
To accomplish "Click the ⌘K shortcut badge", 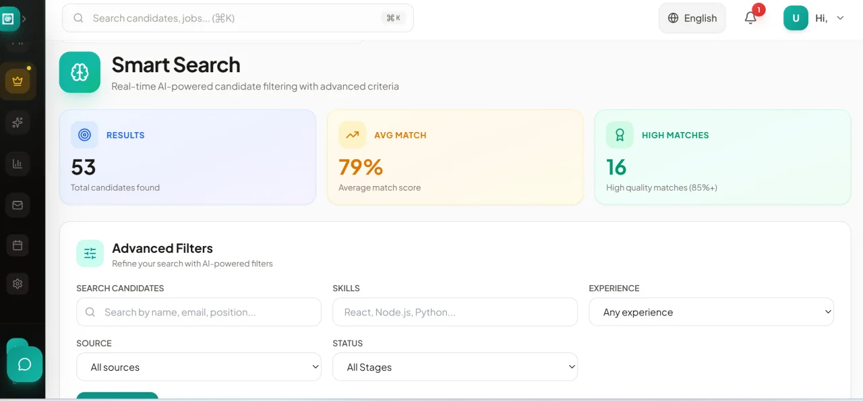I will coord(393,18).
